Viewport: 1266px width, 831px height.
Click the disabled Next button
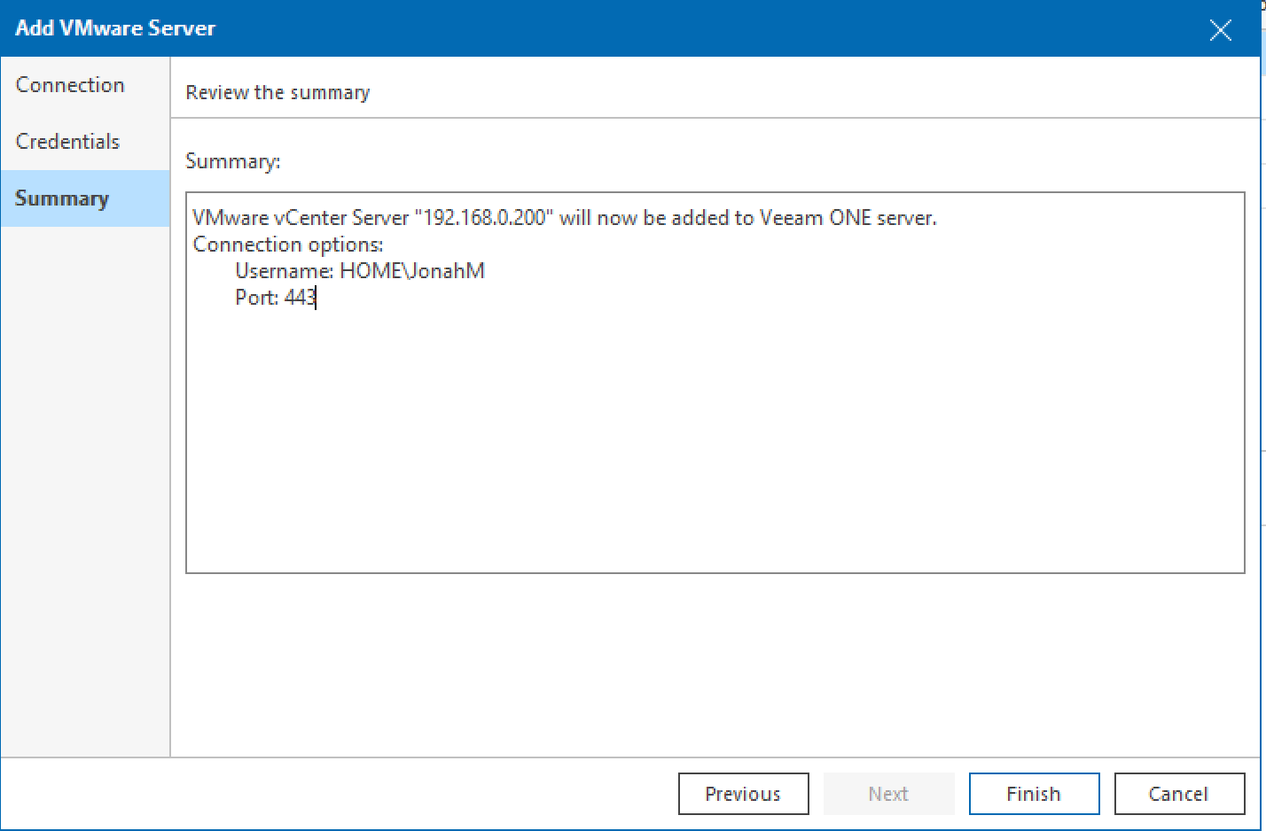click(x=888, y=794)
